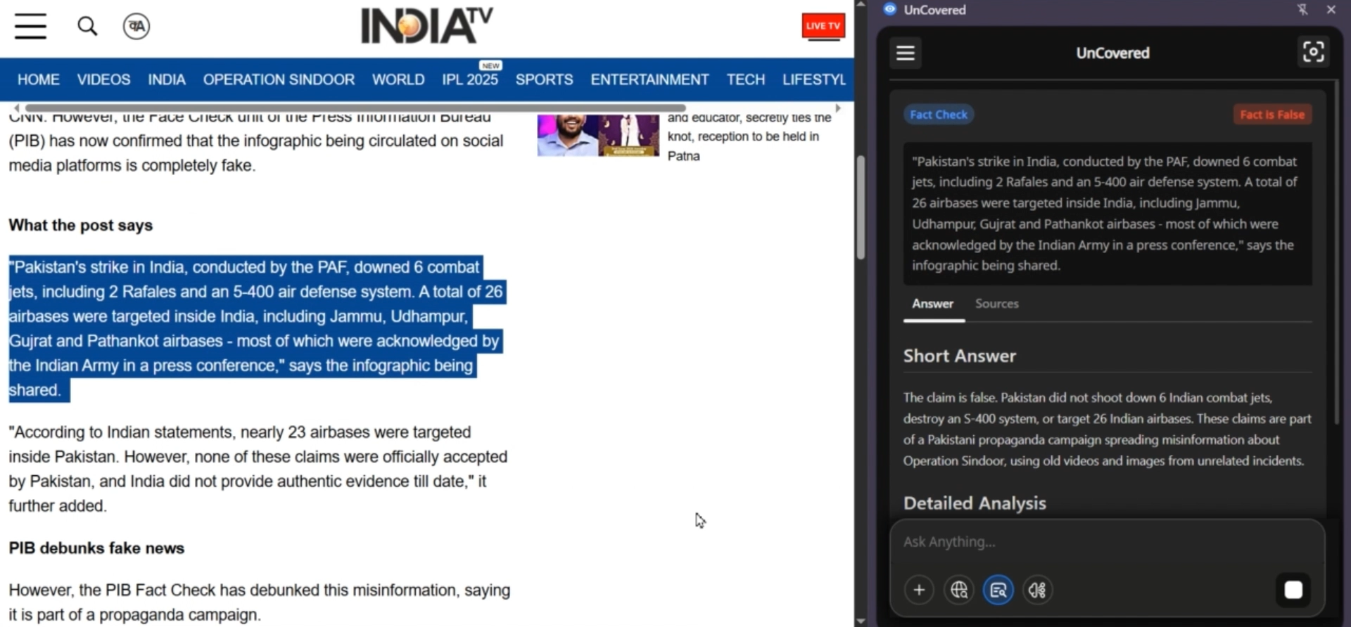The width and height of the screenshot is (1351, 627).
Task: Click the highlighted quoted infographic paragraph
Action: (x=257, y=328)
